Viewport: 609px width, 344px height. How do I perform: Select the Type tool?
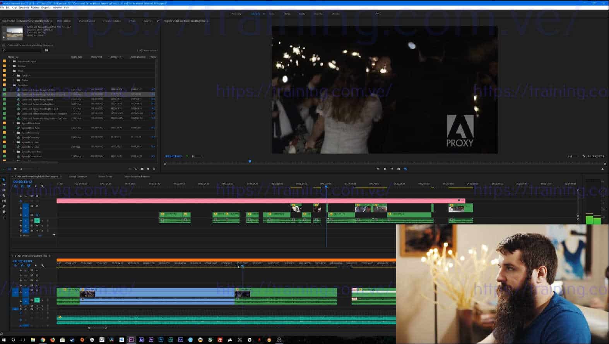coord(4,217)
